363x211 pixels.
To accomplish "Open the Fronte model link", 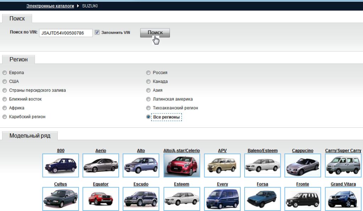I will pyautogui.click(x=303, y=184).
